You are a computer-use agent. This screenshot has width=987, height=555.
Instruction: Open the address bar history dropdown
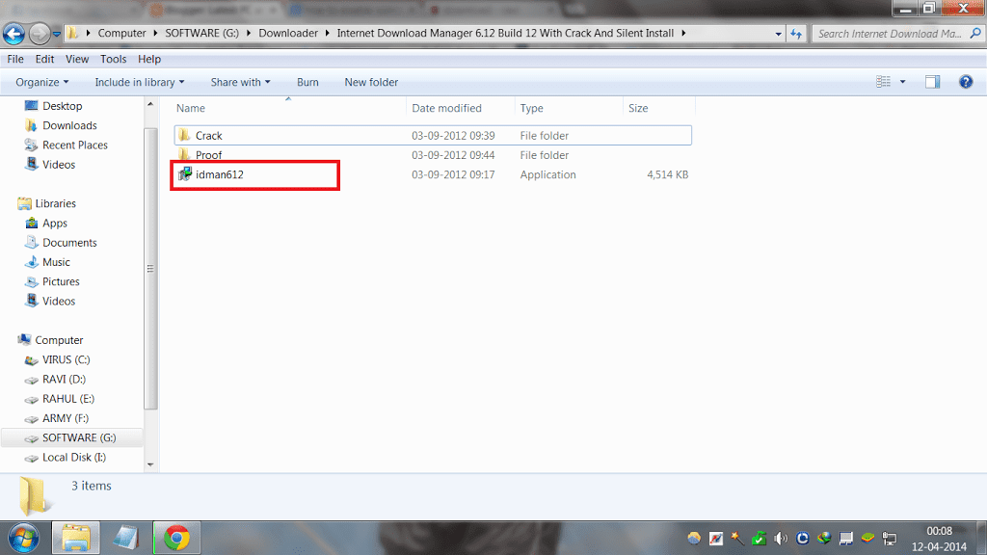779,34
